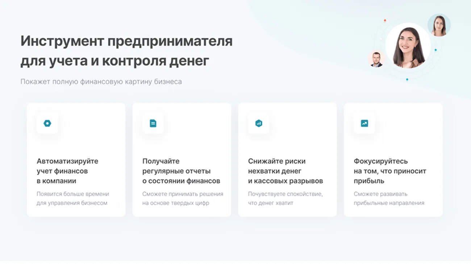Viewport: 471px width, 264px height.
Task: Open "Автоматизируйте учет финансов в компании" title
Action: click(x=67, y=171)
